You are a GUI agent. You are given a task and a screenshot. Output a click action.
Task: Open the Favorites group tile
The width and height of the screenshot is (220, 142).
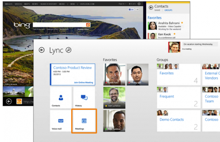tap(179, 74)
